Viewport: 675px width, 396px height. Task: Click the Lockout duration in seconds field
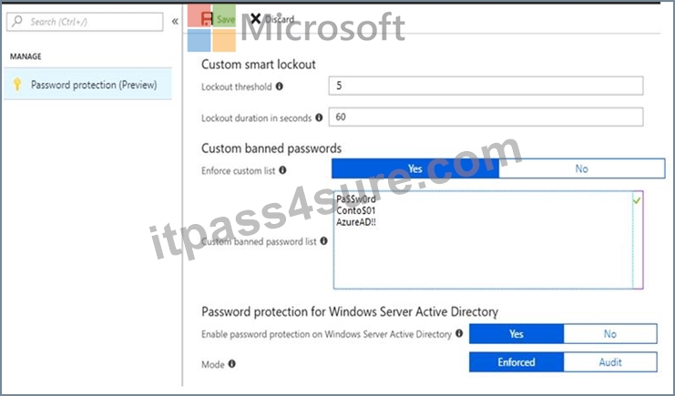click(486, 117)
